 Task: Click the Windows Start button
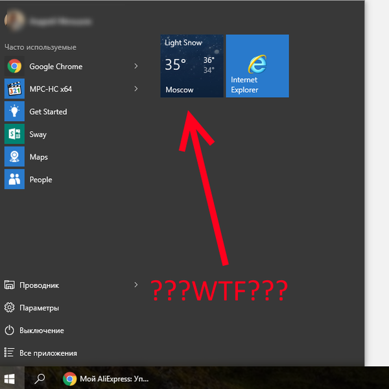pyautogui.click(x=10, y=379)
